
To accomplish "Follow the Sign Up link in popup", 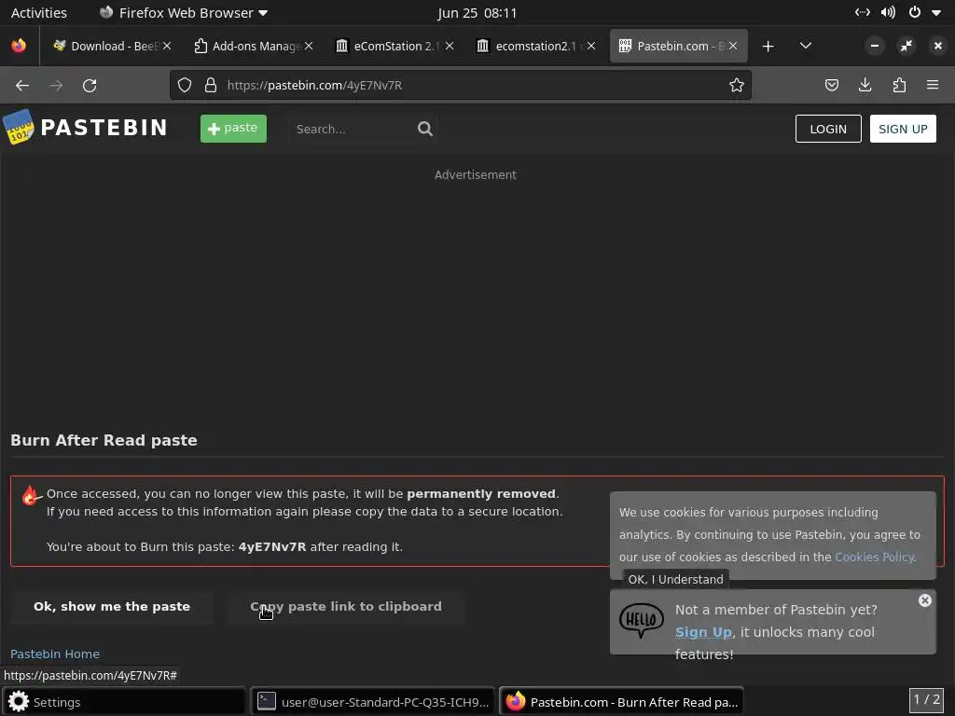I will (703, 632).
